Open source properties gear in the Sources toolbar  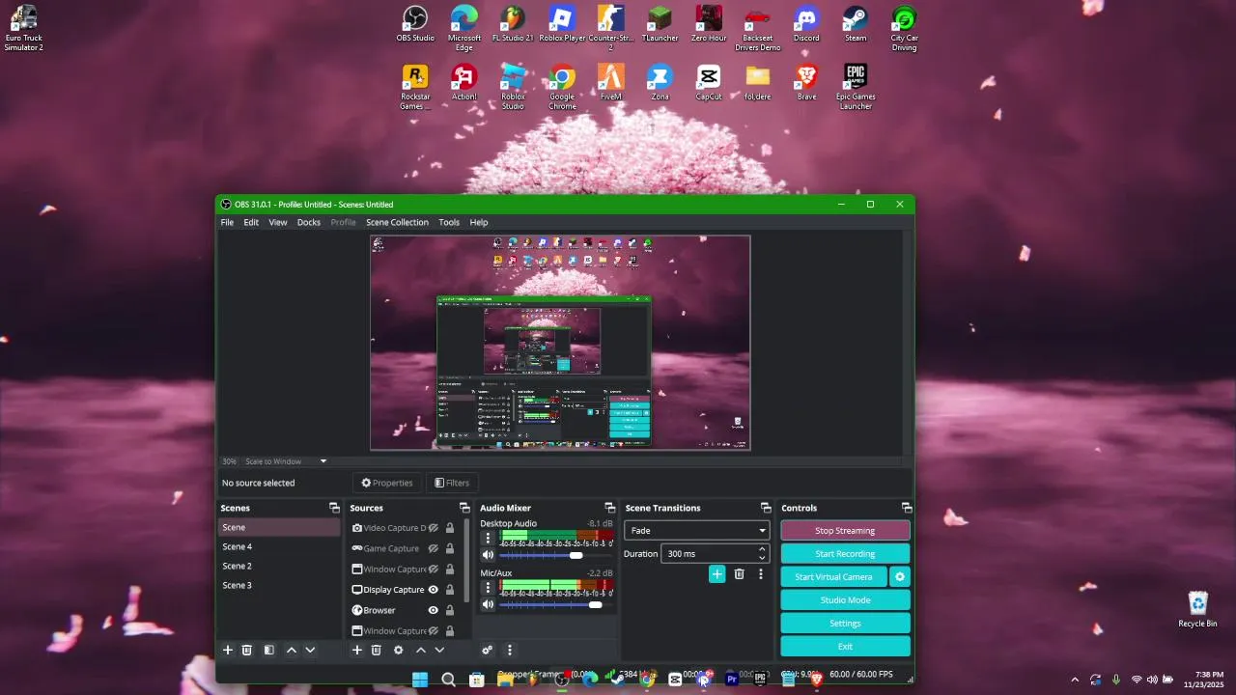point(399,651)
